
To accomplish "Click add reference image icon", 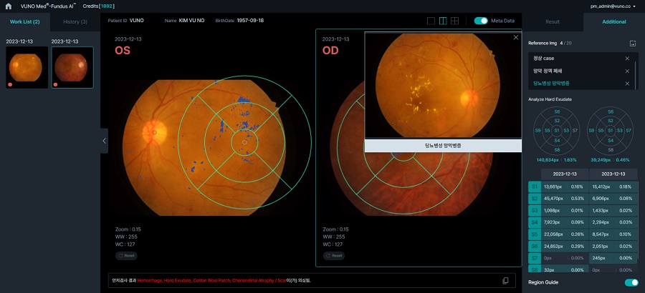I will point(633,44).
